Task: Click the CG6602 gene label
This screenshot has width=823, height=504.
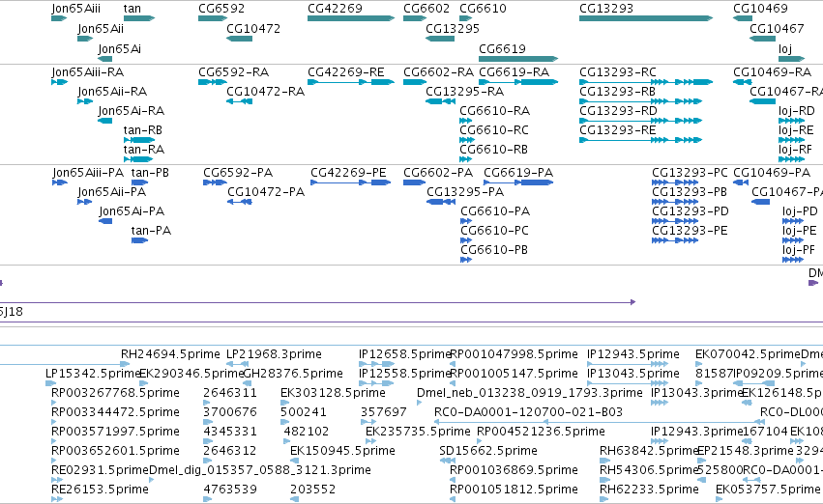Action: pyautogui.click(x=426, y=9)
